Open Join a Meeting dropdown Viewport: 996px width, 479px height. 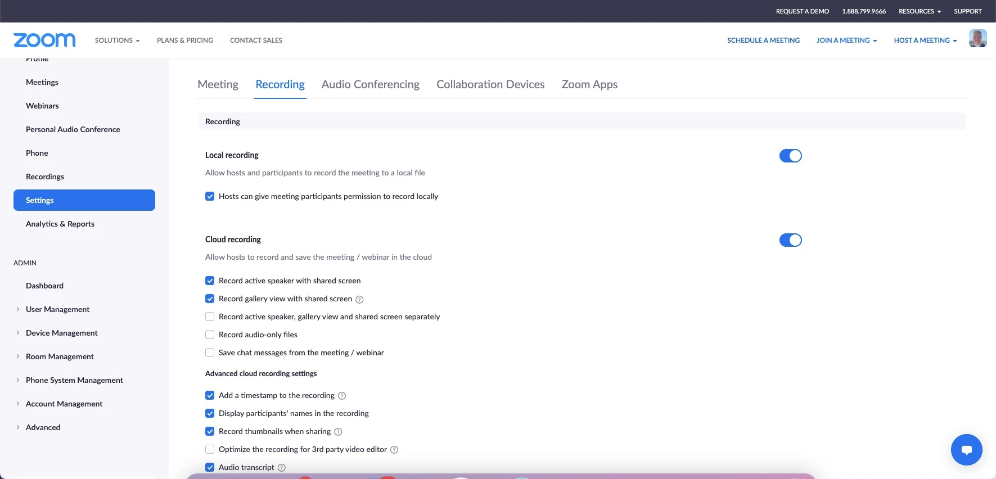point(846,40)
